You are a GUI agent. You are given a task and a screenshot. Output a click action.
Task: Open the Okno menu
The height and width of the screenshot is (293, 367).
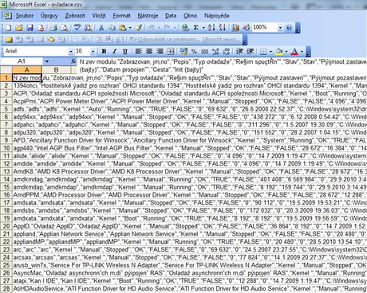click(x=191, y=16)
